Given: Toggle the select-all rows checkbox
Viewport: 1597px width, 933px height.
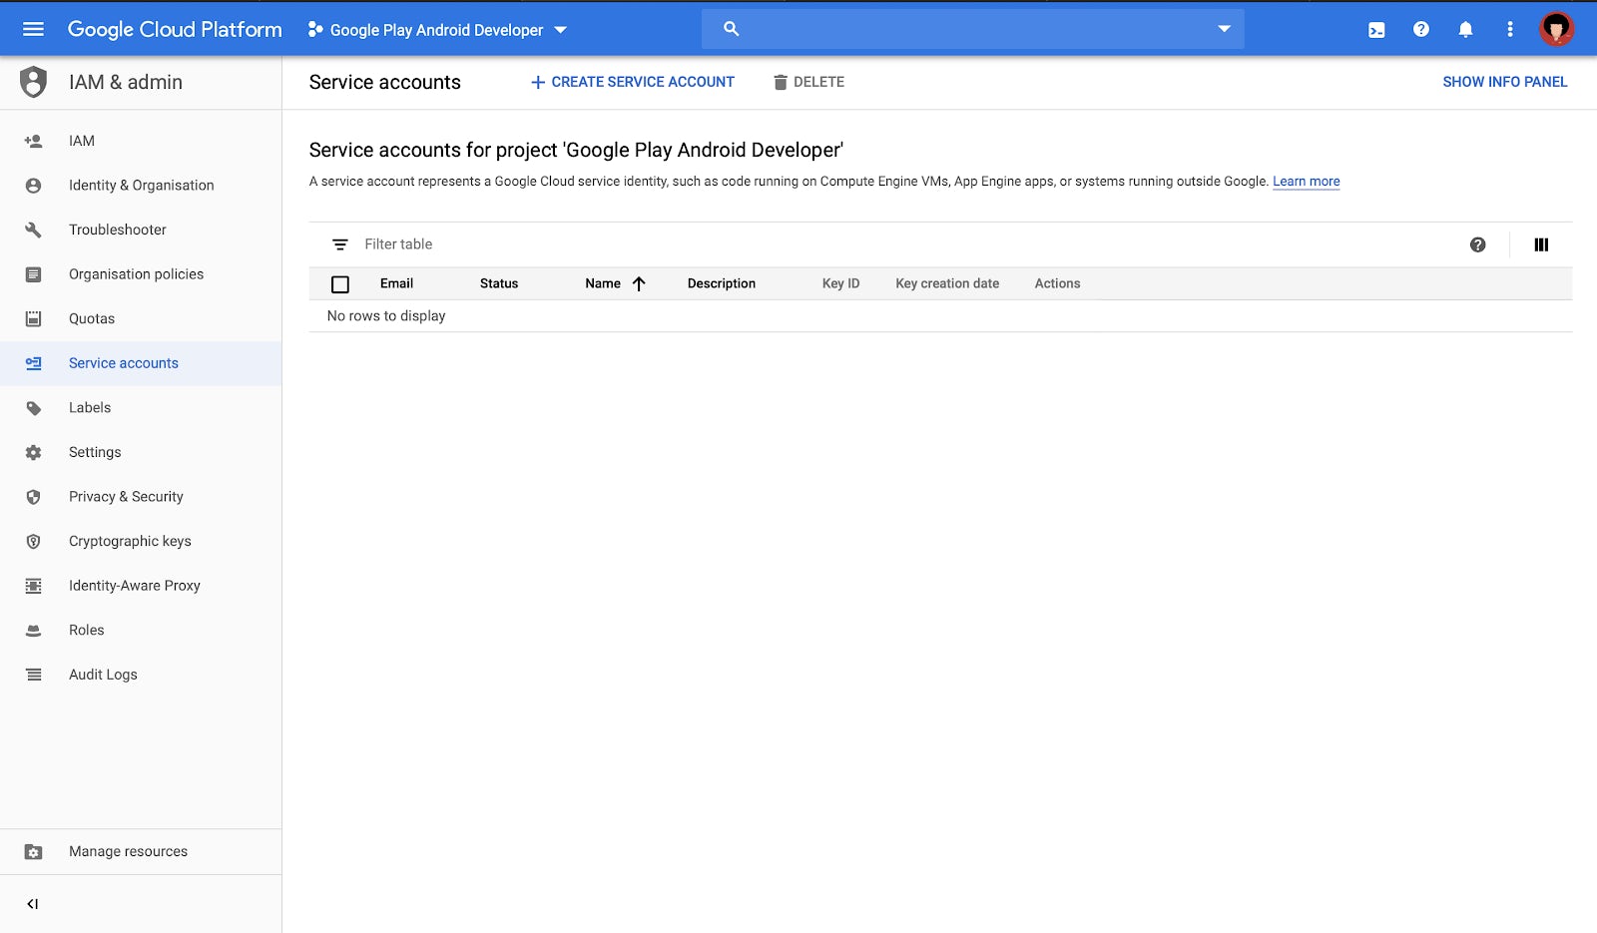Looking at the screenshot, I should pyautogui.click(x=340, y=284).
